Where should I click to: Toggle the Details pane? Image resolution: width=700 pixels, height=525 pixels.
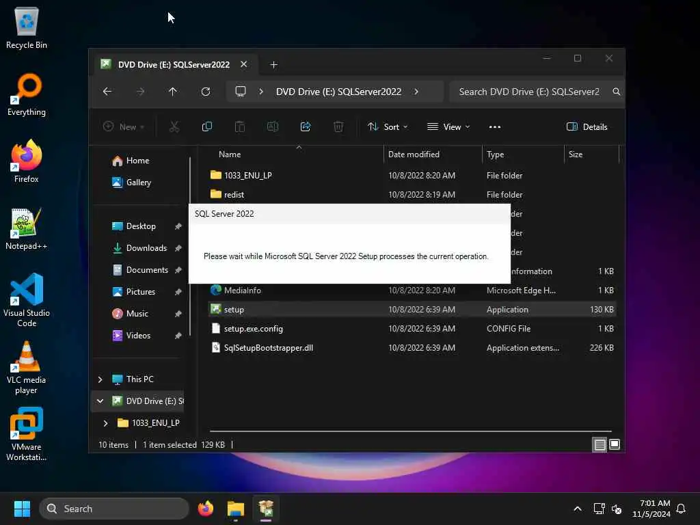[587, 126]
